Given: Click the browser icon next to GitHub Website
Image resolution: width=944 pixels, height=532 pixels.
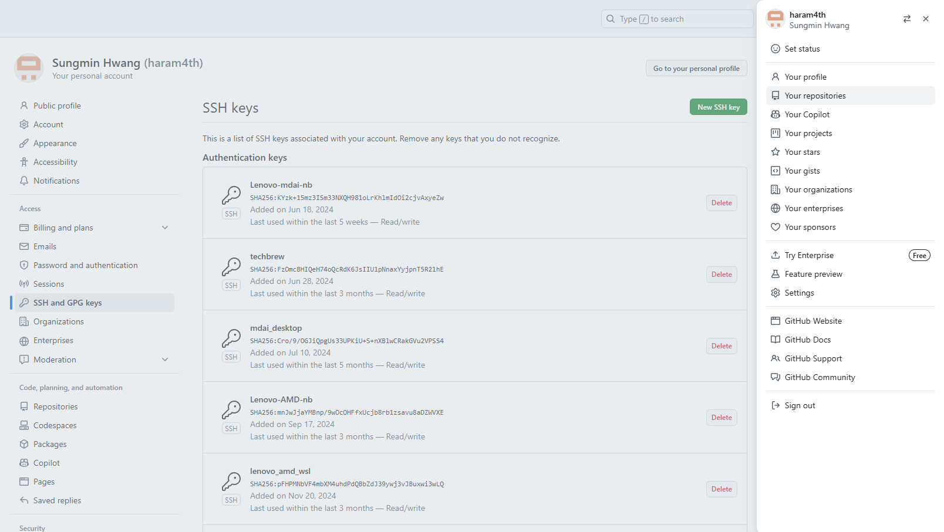Looking at the screenshot, I should pyautogui.click(x=776, y=321).
